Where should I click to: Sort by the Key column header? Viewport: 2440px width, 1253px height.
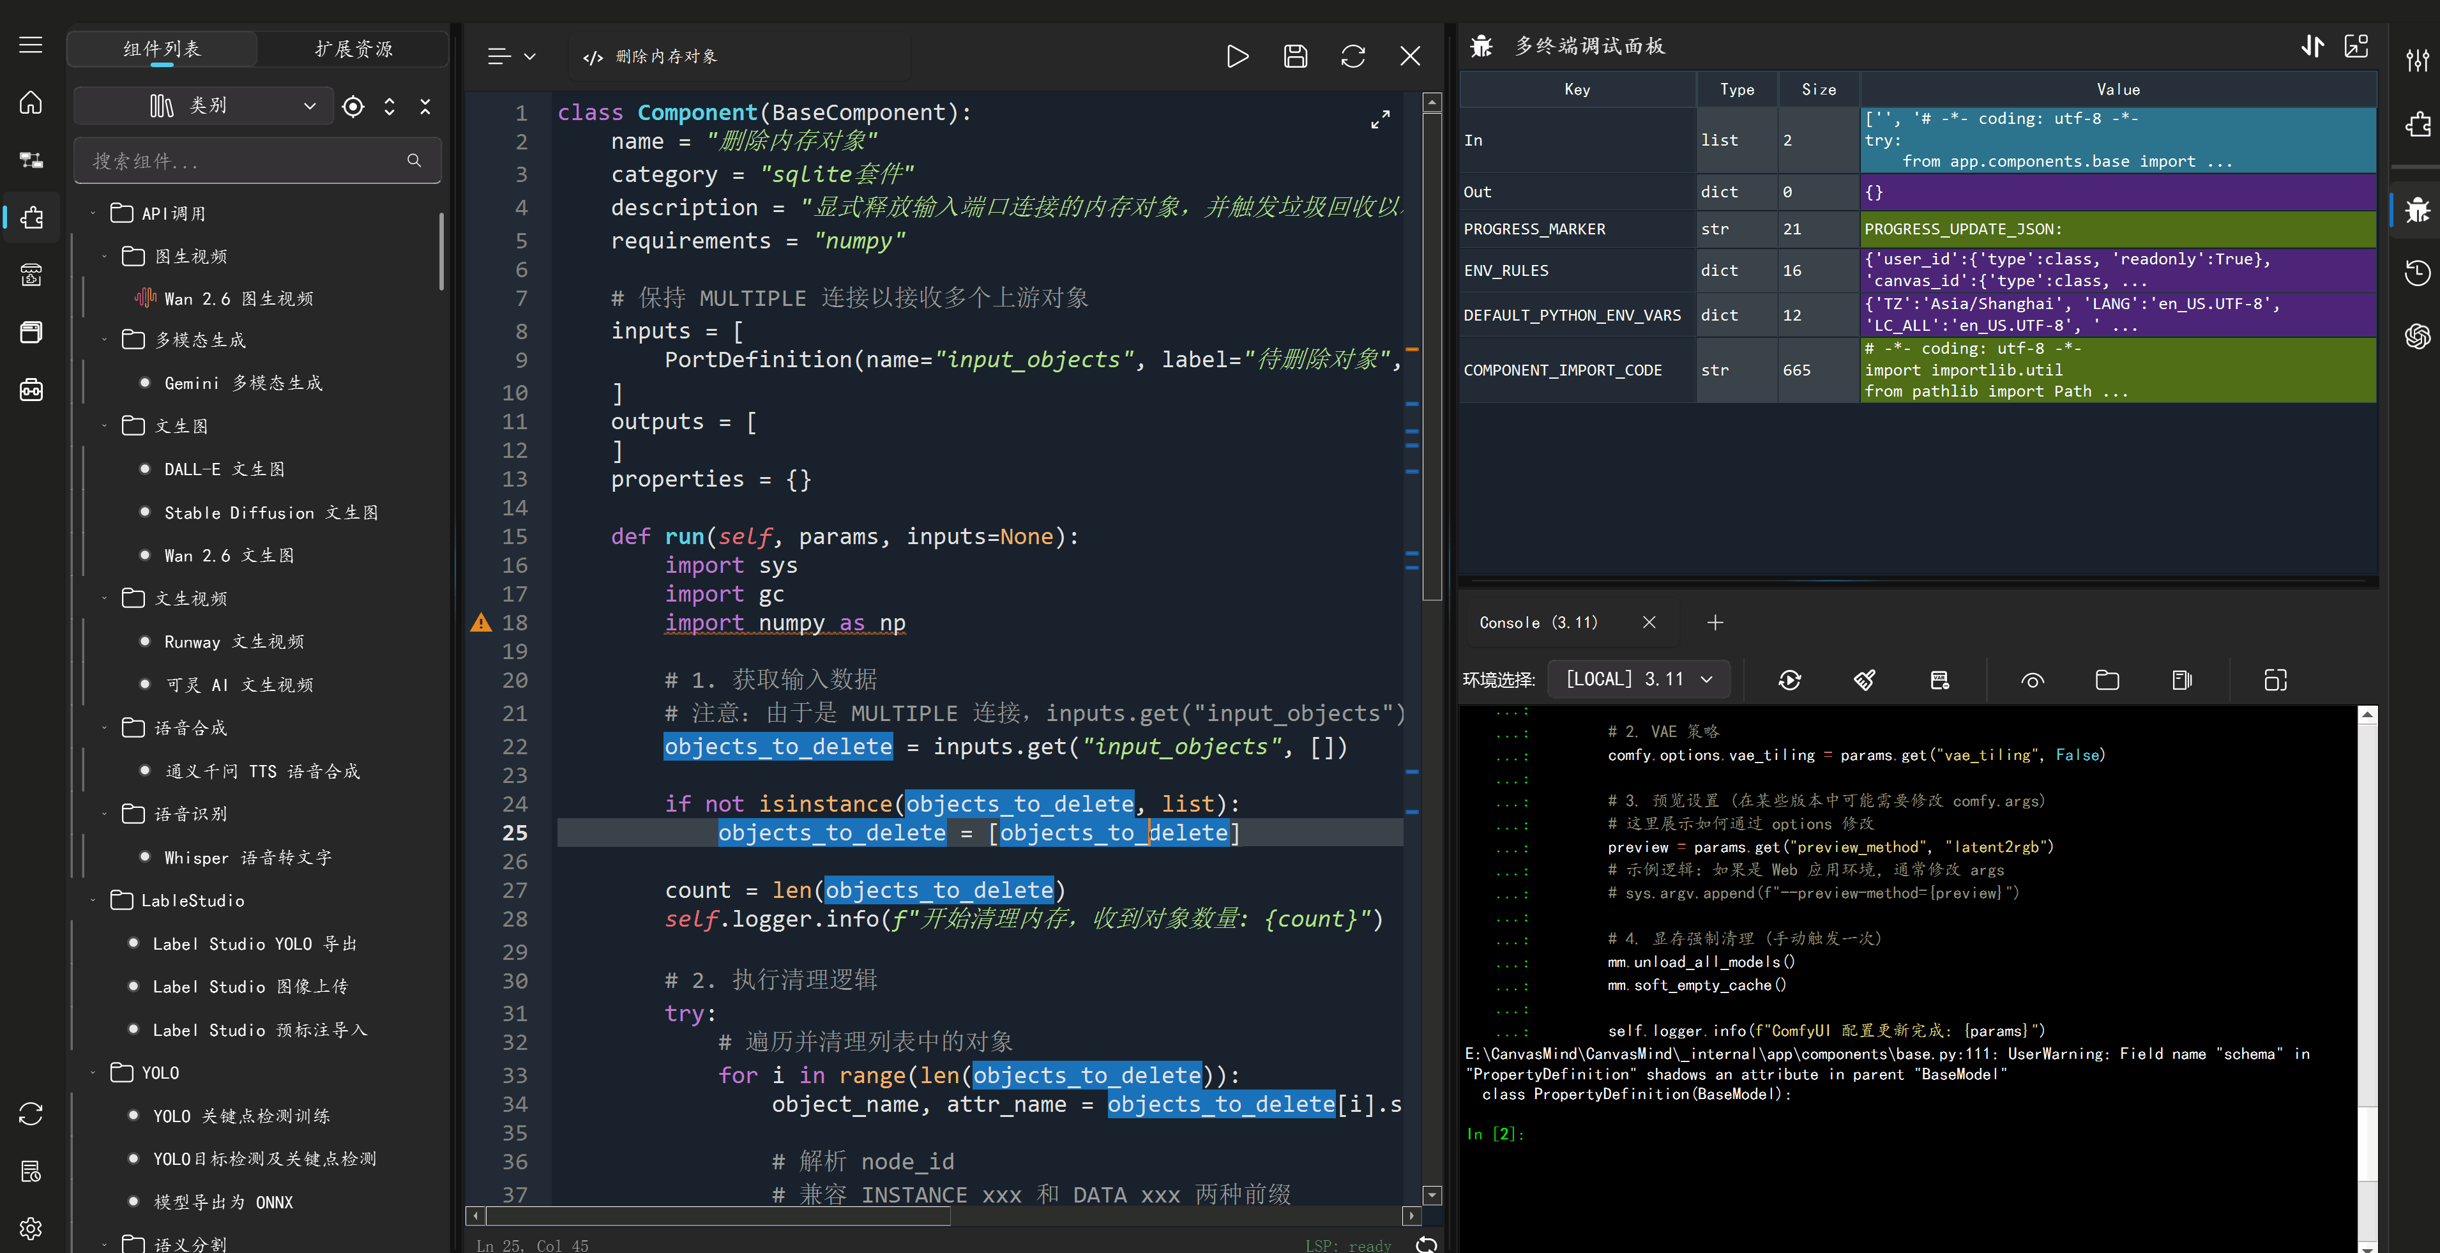click(x=1577, y=89)
